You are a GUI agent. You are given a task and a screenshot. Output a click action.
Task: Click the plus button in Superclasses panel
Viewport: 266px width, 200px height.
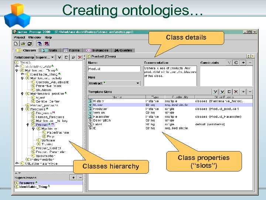73,177
